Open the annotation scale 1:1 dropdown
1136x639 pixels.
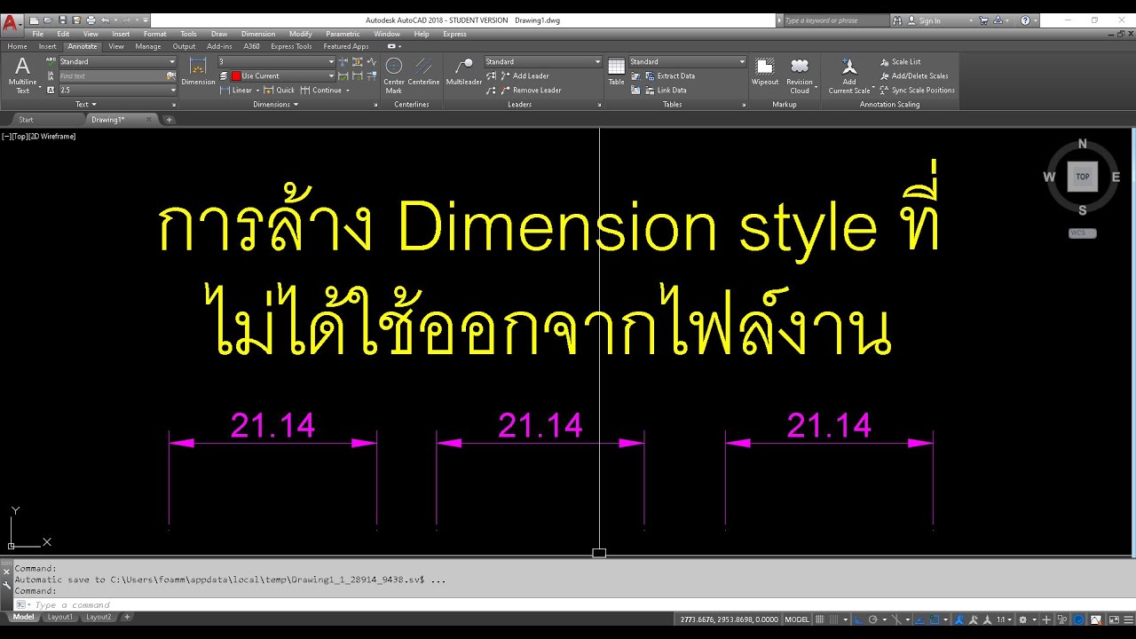[x=1005, y=619]
